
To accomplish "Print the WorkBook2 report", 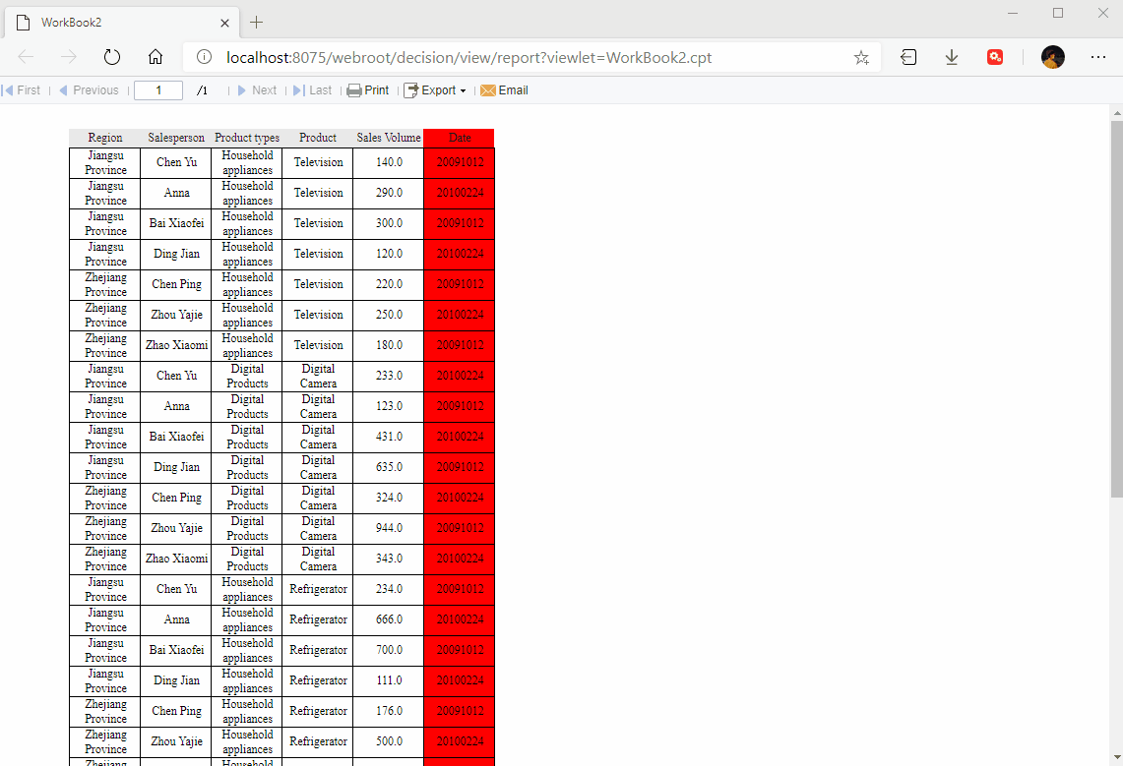I will coord(367,89).
